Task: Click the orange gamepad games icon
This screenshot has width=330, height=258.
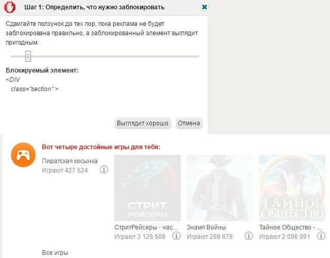Action: [23, 155]
